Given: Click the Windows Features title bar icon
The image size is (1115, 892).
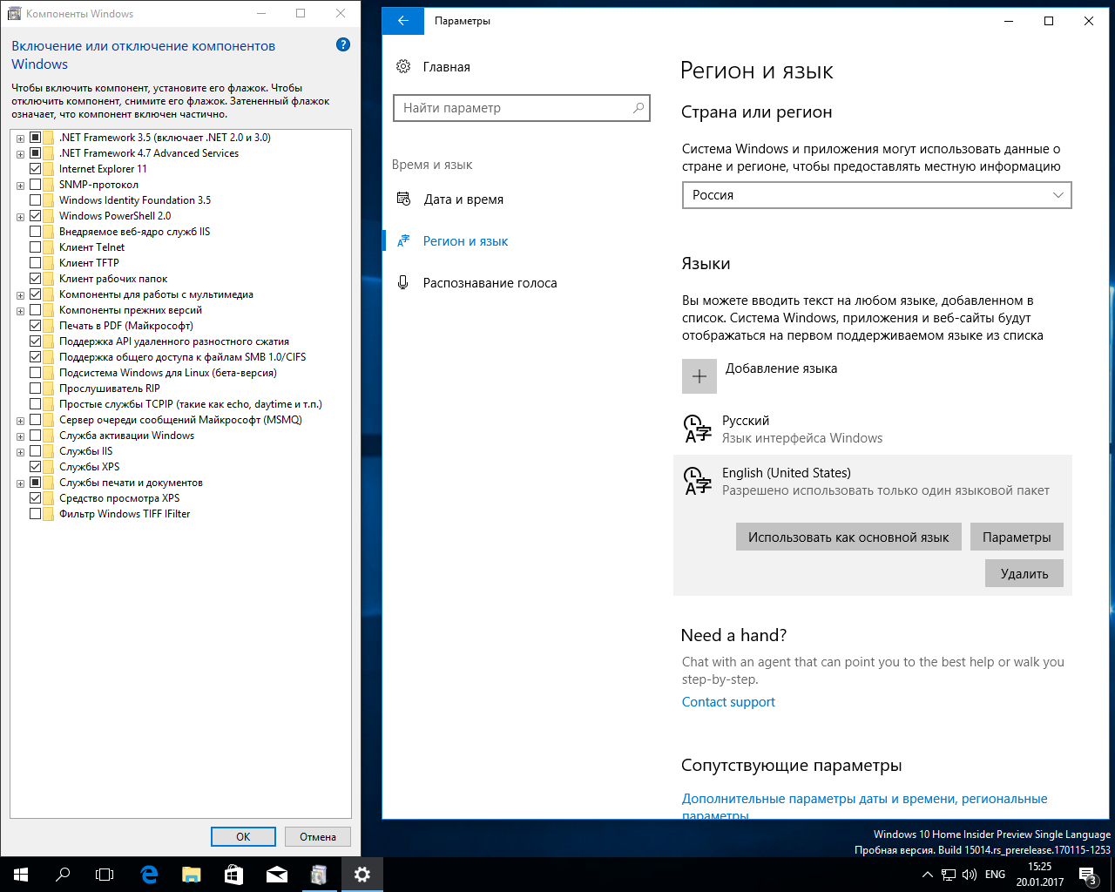Looking at the screenshot, I should [14, 13].
